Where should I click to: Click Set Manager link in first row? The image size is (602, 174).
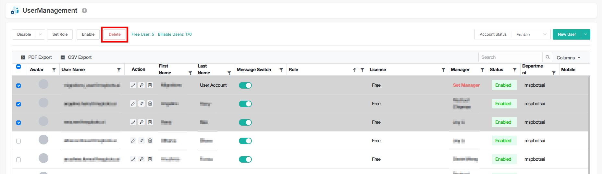(466, 85)
